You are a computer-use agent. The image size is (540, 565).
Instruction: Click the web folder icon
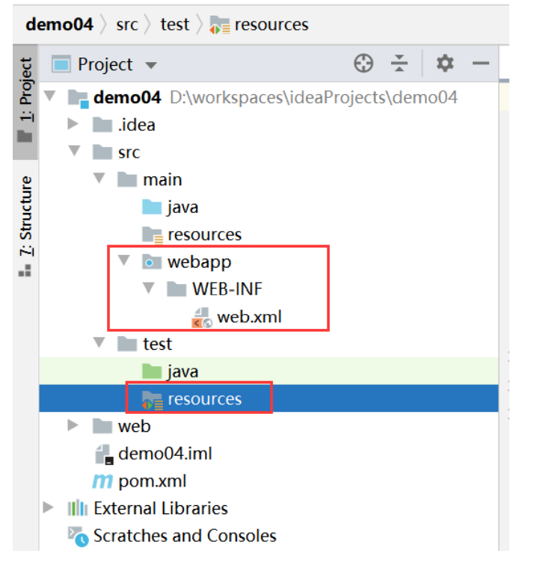pyautogui.click(x=102, y=426)
